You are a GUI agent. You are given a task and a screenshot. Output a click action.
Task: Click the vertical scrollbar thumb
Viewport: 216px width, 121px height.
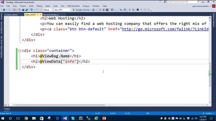[210, 75]
